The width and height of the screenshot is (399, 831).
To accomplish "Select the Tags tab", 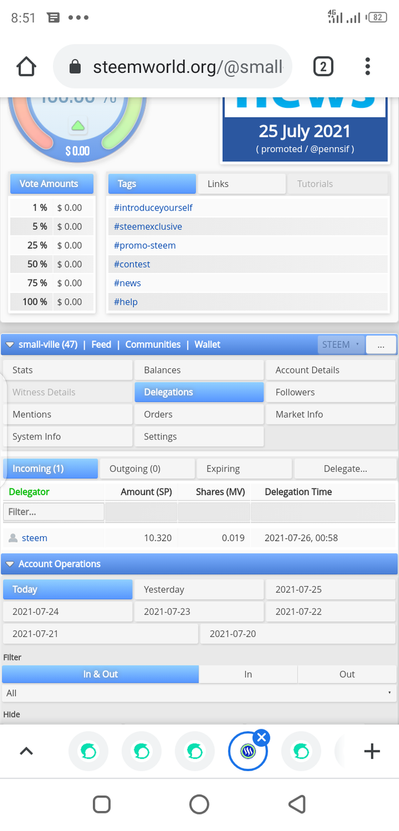I will tap(152, 184).
